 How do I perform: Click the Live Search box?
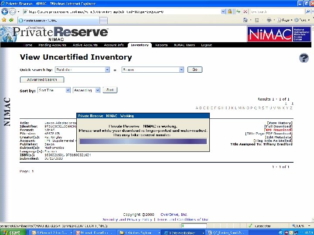pos(277,12)
